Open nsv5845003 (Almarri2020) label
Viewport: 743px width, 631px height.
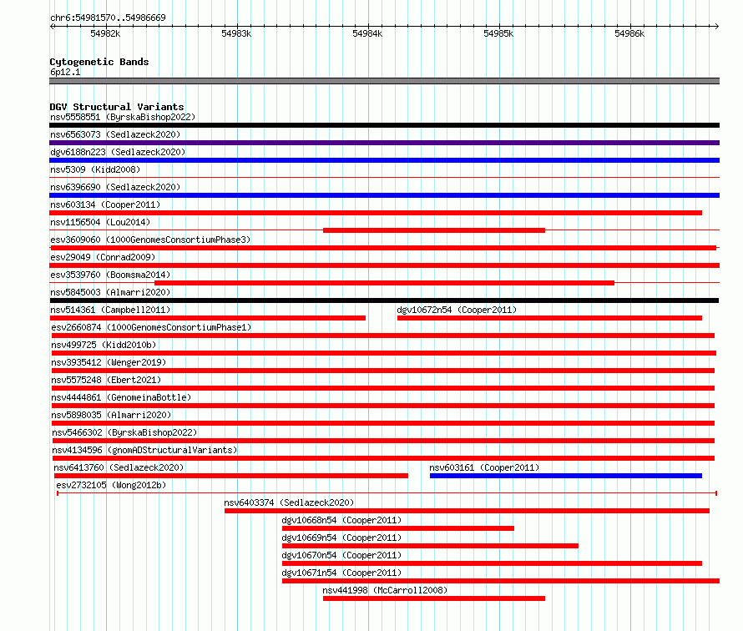(x=110, y=292)
